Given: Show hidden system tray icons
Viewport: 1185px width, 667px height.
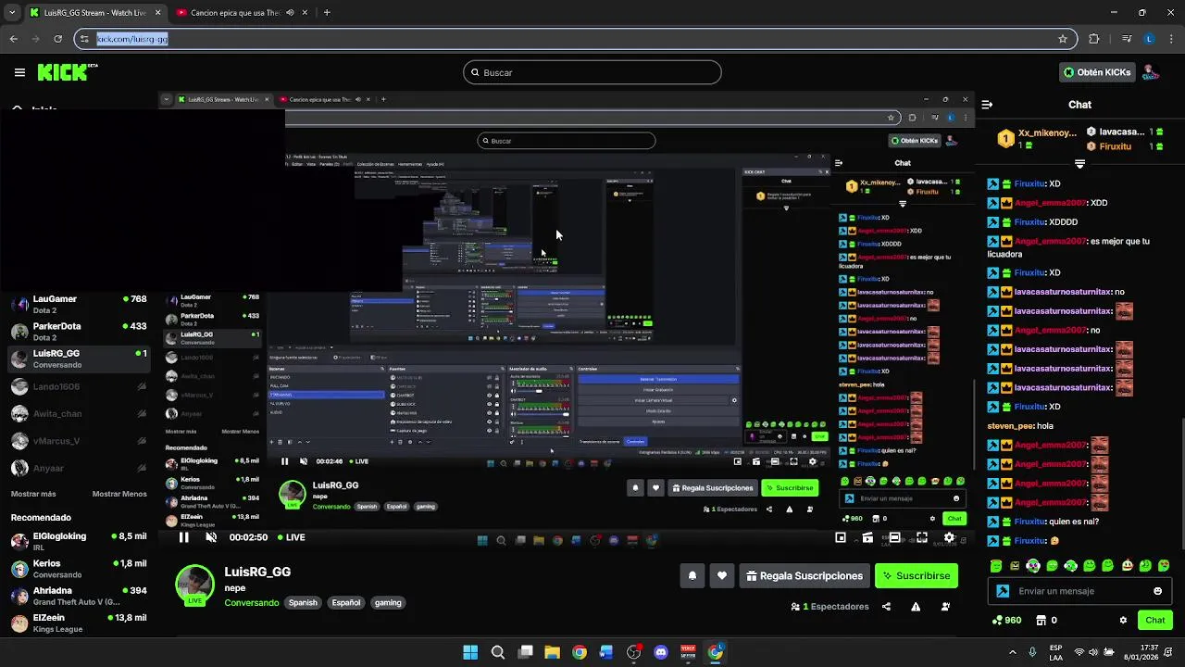Looking at the screenshot, I should (1013, 652).
